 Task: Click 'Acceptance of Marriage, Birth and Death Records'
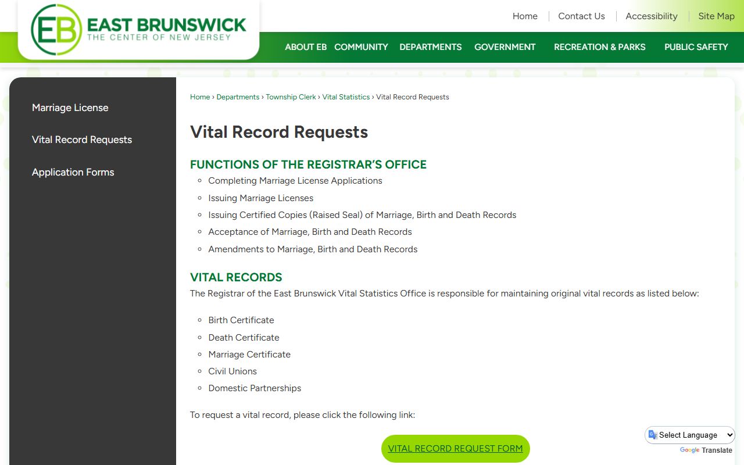[x=310, y=232]
